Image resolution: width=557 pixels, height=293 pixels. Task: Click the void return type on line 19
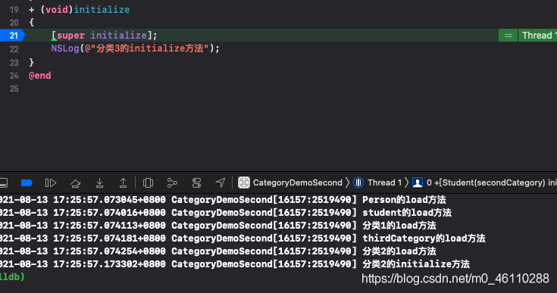(x=57, y=10)
